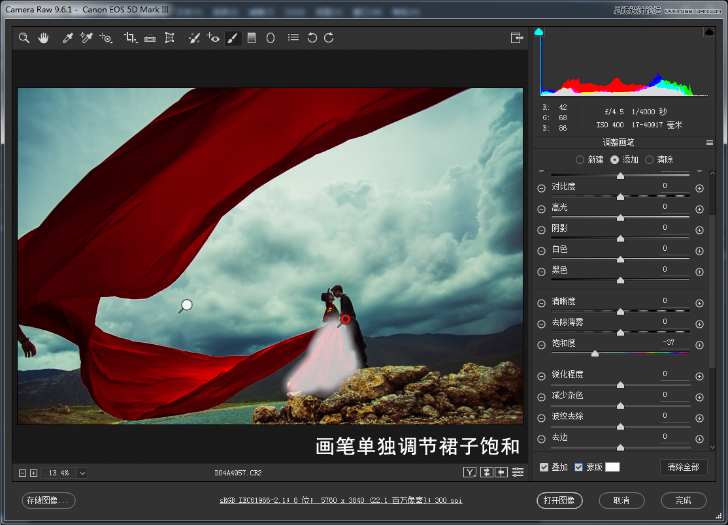This screenshot has height=525, width=728.
Task: Toggle the 蒙版 mask checkbox
Action: [578, 467]
